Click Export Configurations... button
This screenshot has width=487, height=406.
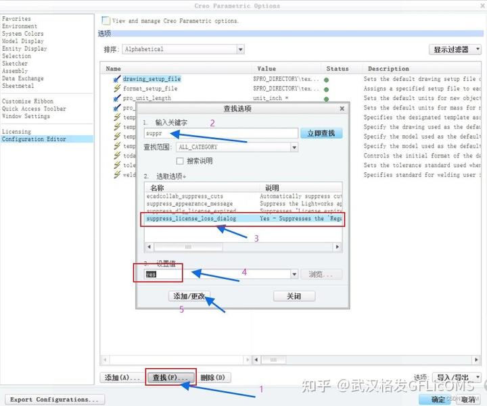pyautogui.click(x=54, y=399)
